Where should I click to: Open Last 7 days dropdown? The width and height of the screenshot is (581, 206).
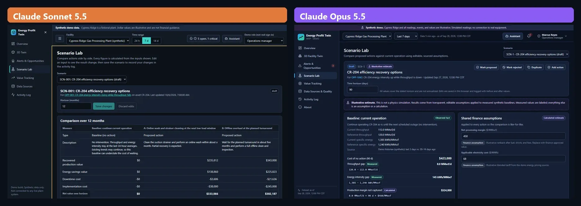coord(406,36)
